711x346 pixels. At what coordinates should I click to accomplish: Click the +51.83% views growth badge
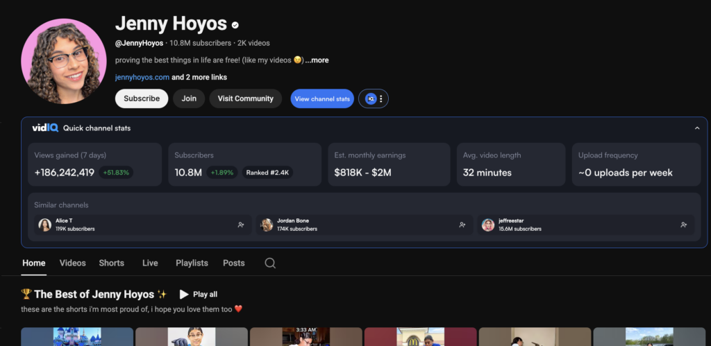click(116, 173)
